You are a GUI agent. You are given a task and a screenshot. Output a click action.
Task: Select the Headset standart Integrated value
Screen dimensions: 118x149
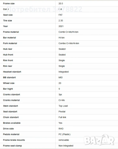click(64, 72)
